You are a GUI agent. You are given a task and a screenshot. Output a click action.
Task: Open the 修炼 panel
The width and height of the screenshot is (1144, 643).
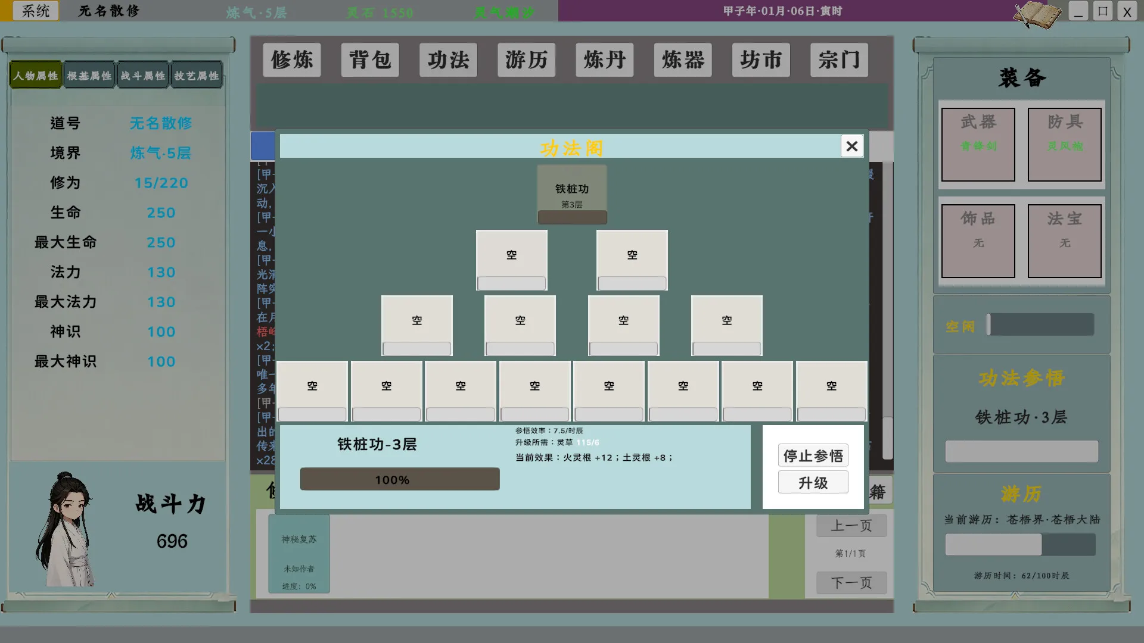292,60
